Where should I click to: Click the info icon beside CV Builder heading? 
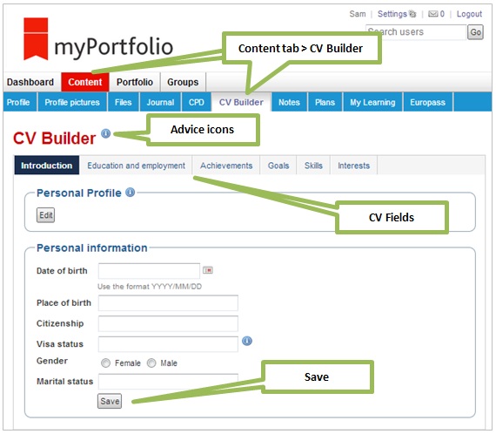click(105, 133)
